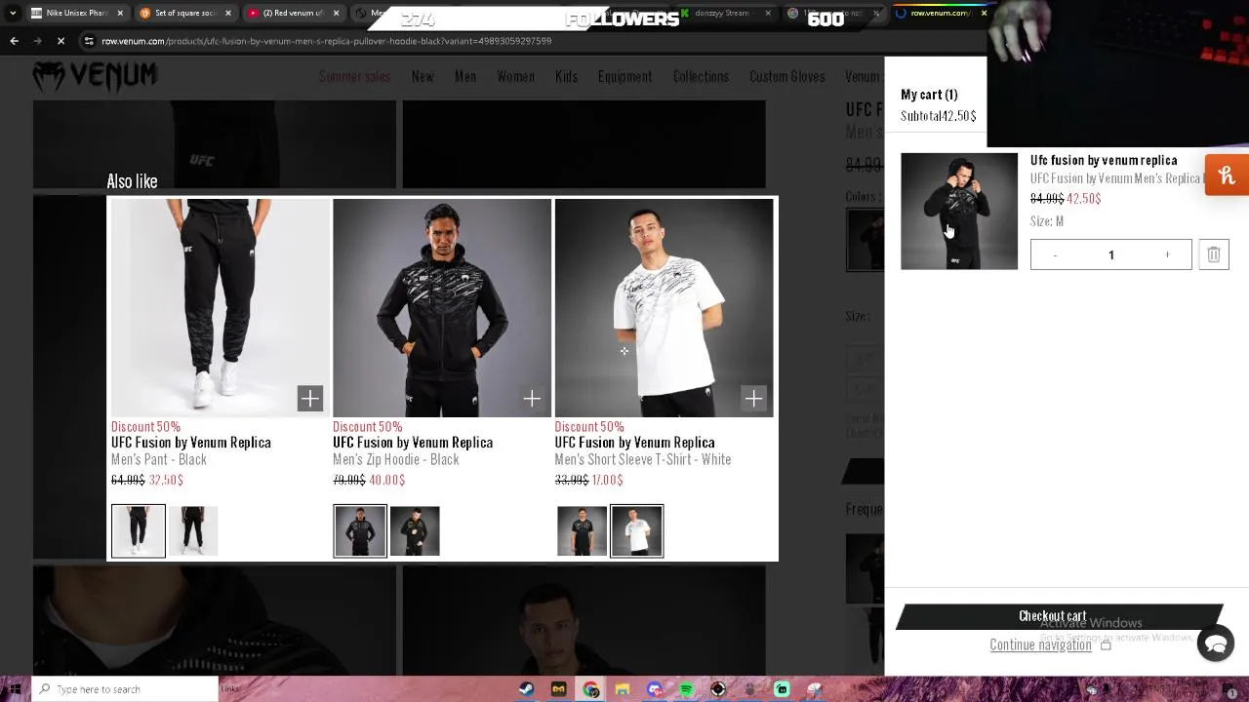
Task: Open File Explorer from the taskbar
Action: pyautogui.click(x=623, y=689)
